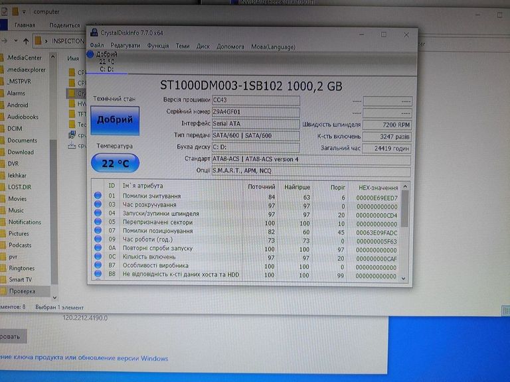This screenshot has width=510, height=382.
Task: Open the Диск menu
Action: pyautogui.click(x=203, y=46)
